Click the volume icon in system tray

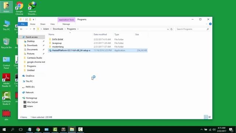(x=214, y=130)
